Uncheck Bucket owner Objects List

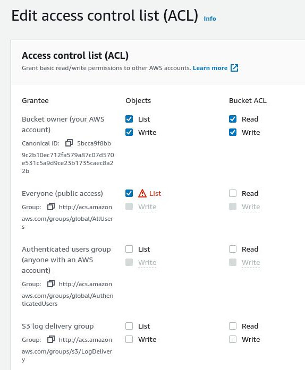129,119
